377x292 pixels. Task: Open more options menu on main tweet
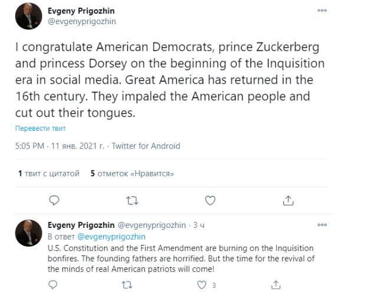point(322,11)
